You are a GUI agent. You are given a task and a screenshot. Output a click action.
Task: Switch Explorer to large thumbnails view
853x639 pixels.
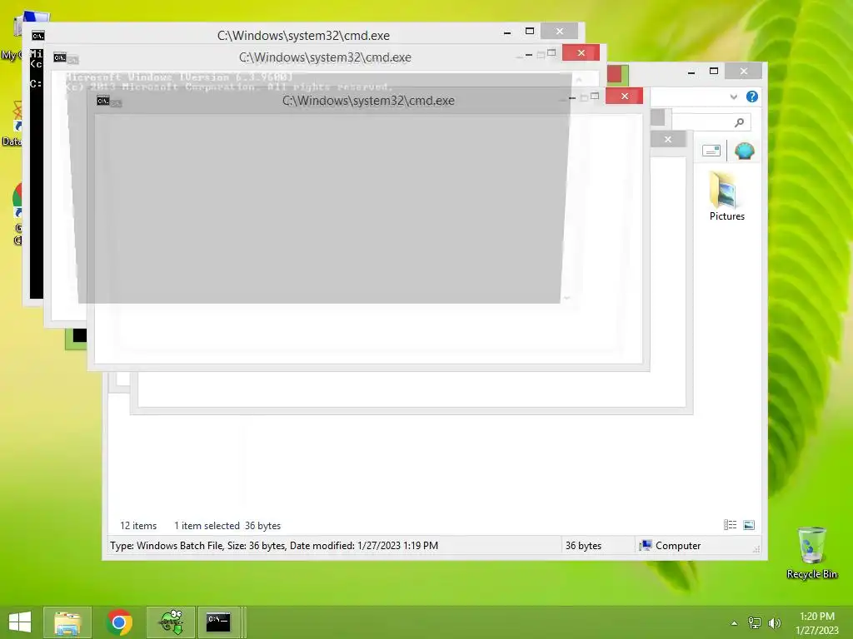coord(749,525)
